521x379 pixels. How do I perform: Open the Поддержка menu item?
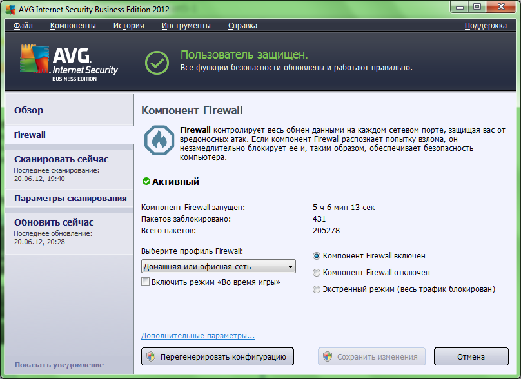pos(486,26)
